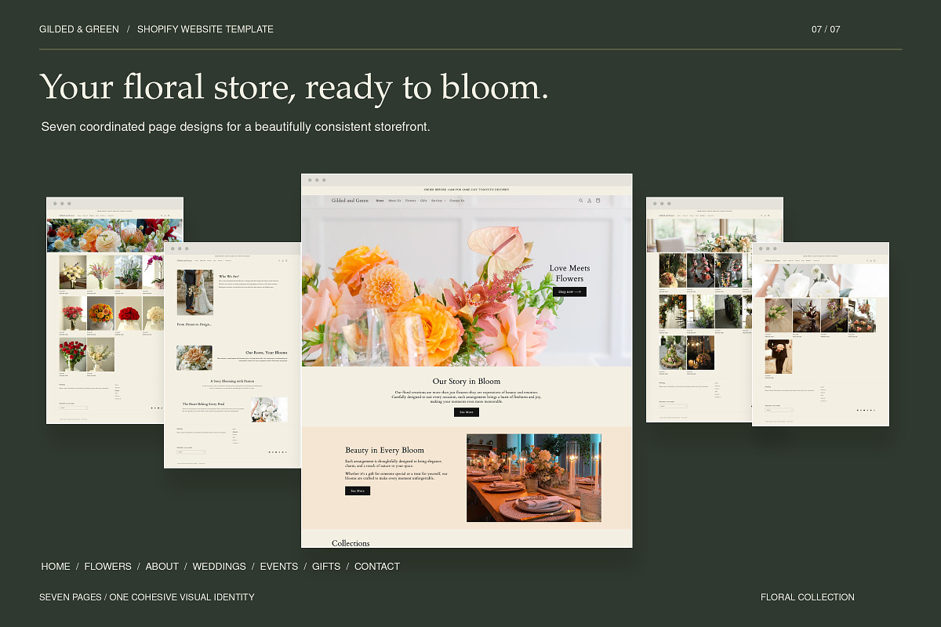Click the candlelit dinner table photo
The image size is (941, 627).
click(x=534, y=478)
